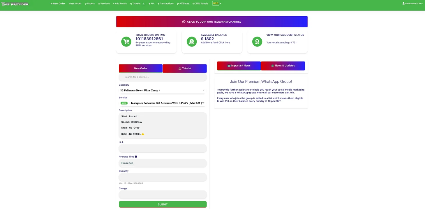Open the News & Updates tab

pos(283,66)
